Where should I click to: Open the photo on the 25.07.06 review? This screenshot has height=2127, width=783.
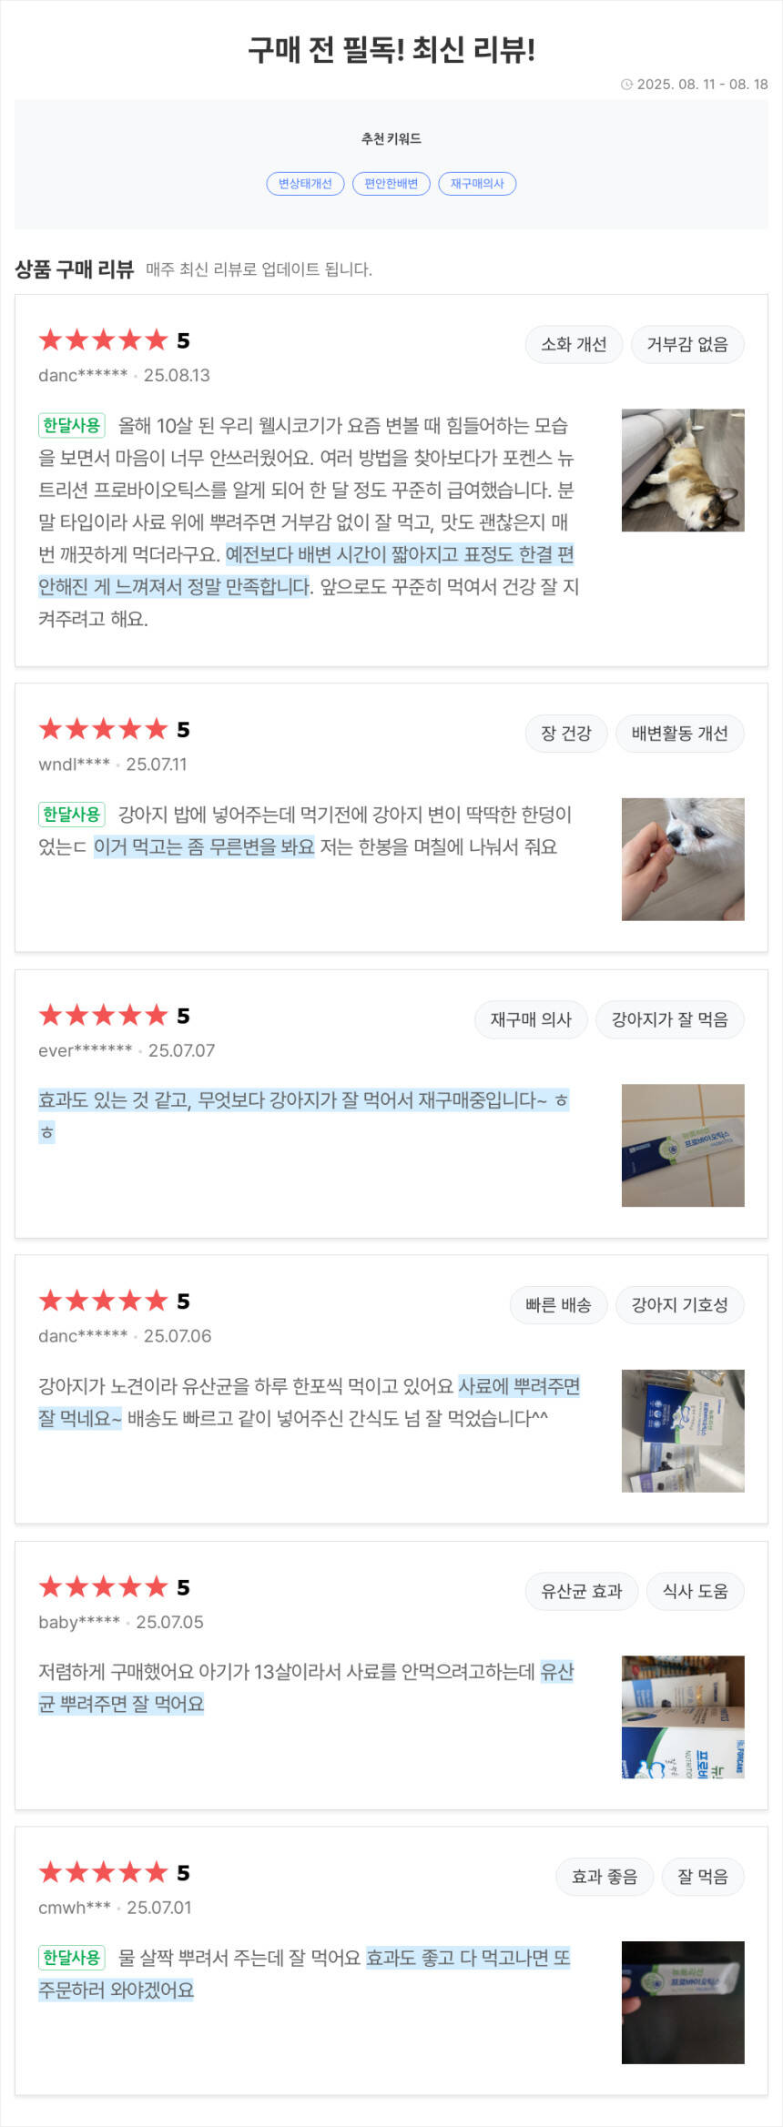(x=683, y=1431)
